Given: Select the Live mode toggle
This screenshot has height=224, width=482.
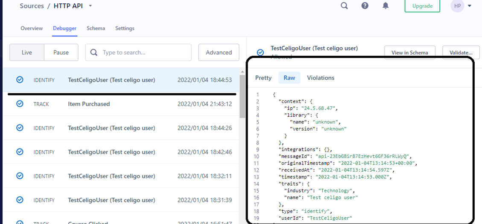Looking at the screenshot, I should click(27, 52).
